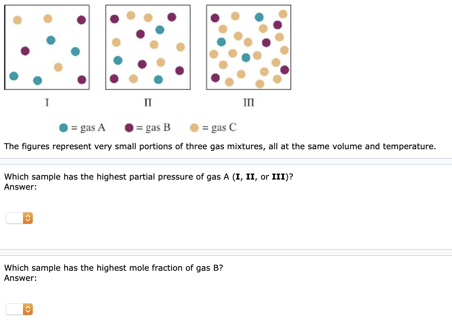Click the label I below the first box
Viewport: 452px width, 320px height.
(47, 102)
